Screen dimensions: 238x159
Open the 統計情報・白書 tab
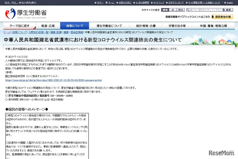144,26
